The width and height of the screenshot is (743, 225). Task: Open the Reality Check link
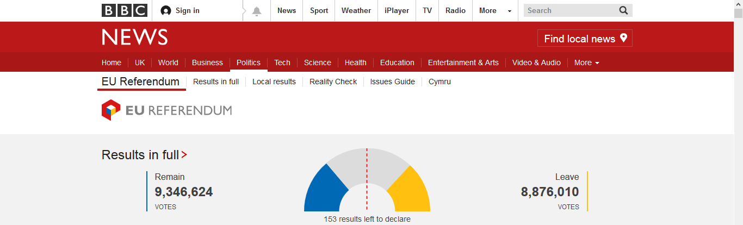click(333, 82)
